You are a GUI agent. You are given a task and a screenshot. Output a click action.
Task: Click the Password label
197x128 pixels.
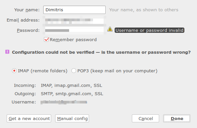[28, 30]
